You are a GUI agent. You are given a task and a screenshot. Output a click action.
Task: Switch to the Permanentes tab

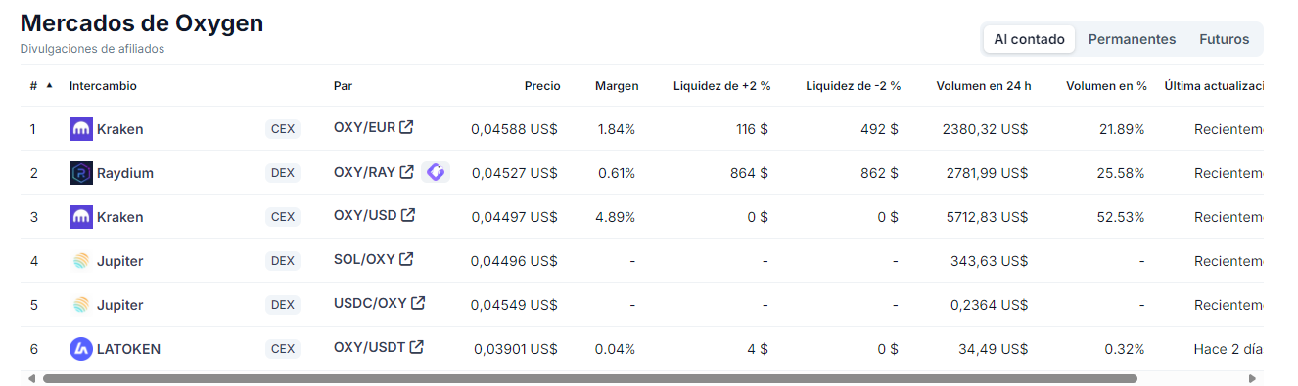tap(1132, 39)
